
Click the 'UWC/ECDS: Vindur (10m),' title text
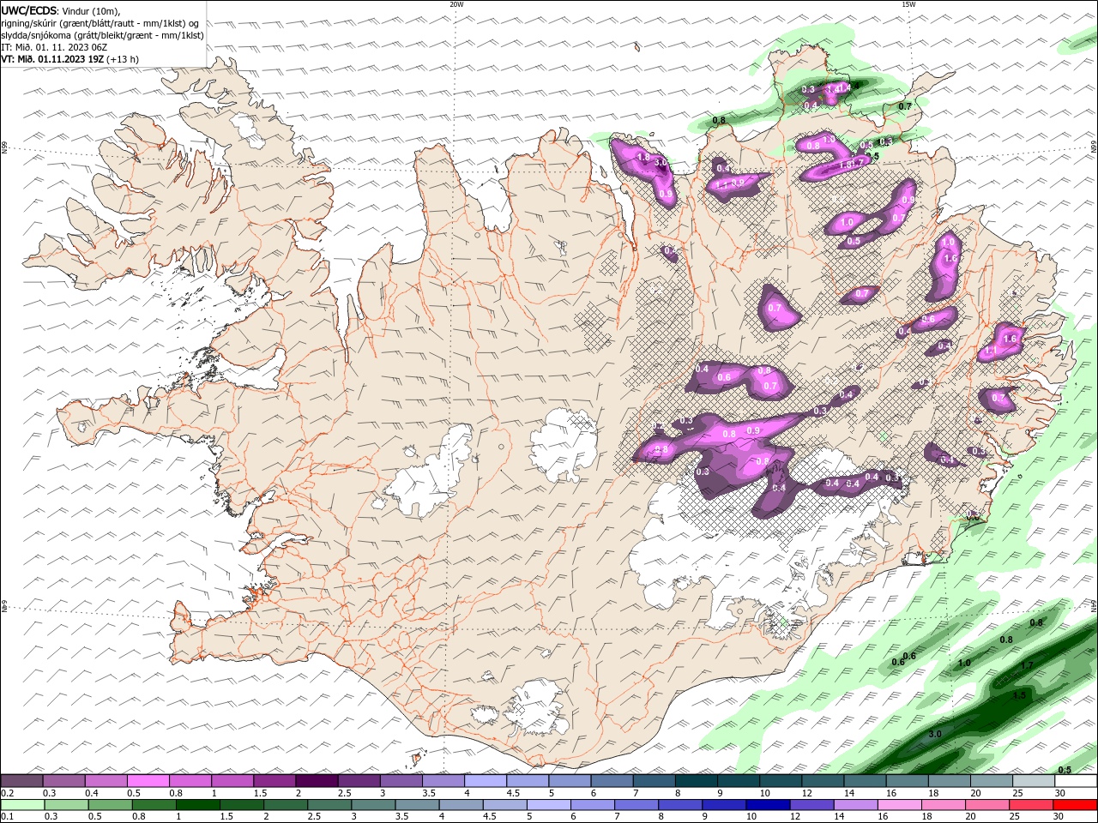click(x=60, y=10)
